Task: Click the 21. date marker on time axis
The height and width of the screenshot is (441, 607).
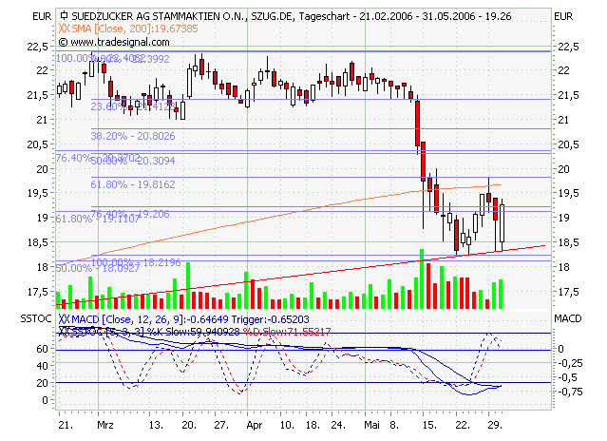Action: [66, 425]
